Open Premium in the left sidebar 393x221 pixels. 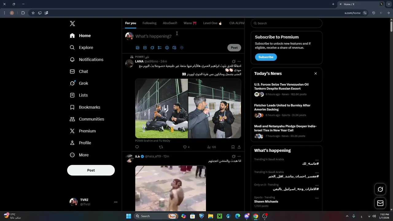pyautogui.click(x=83, y=131)
